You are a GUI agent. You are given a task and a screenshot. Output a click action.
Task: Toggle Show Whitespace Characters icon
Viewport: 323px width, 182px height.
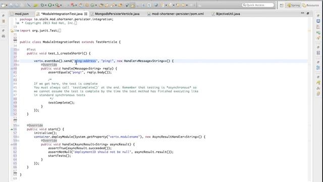coord(149,5)
